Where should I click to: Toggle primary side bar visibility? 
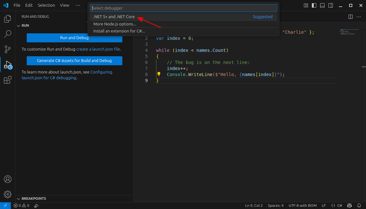point(314,5)
